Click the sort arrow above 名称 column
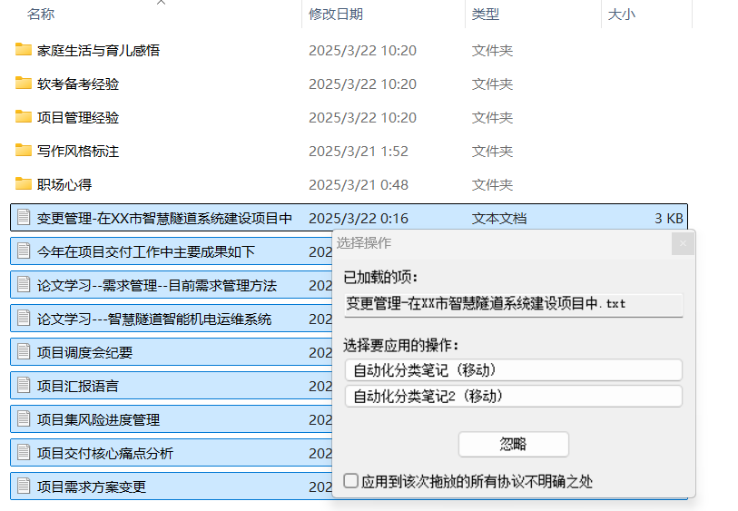 161,3
